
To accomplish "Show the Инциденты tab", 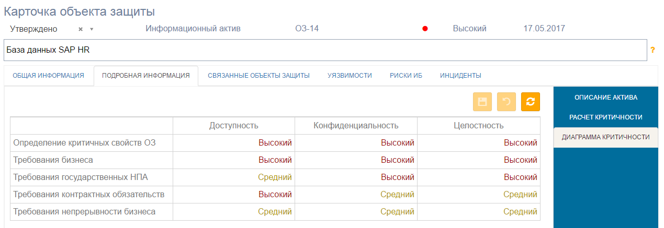I will tap(460, 76).
